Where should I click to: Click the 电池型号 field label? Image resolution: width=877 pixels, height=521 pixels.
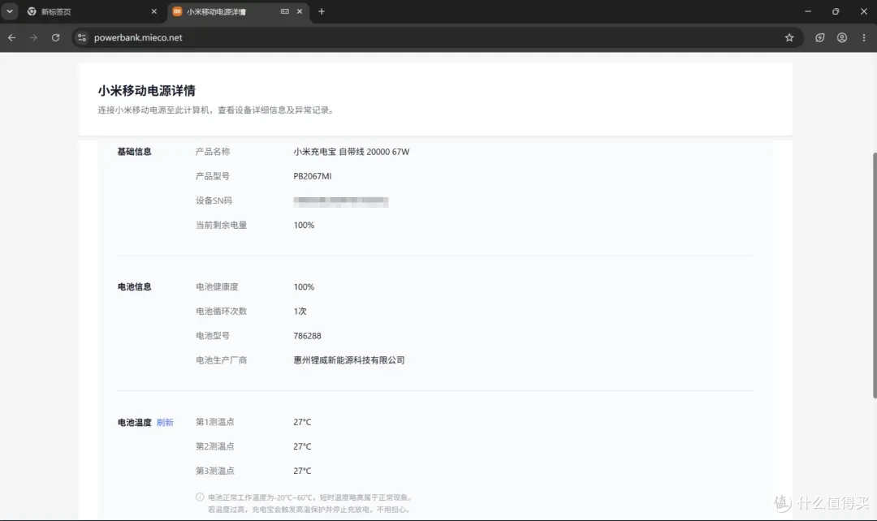213,336
